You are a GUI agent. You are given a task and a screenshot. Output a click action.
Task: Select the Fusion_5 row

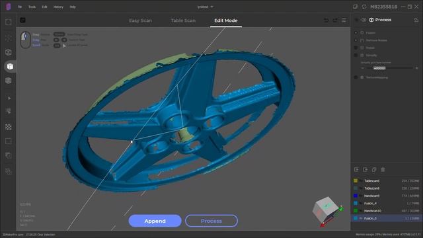[x=387, y=218]
